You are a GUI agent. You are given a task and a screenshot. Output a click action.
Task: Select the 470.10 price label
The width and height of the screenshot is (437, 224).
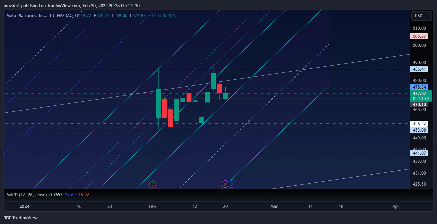[x=418, y=104]
